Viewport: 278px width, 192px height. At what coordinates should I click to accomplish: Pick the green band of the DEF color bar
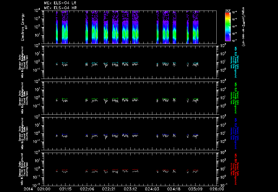[x=228, y=25]
